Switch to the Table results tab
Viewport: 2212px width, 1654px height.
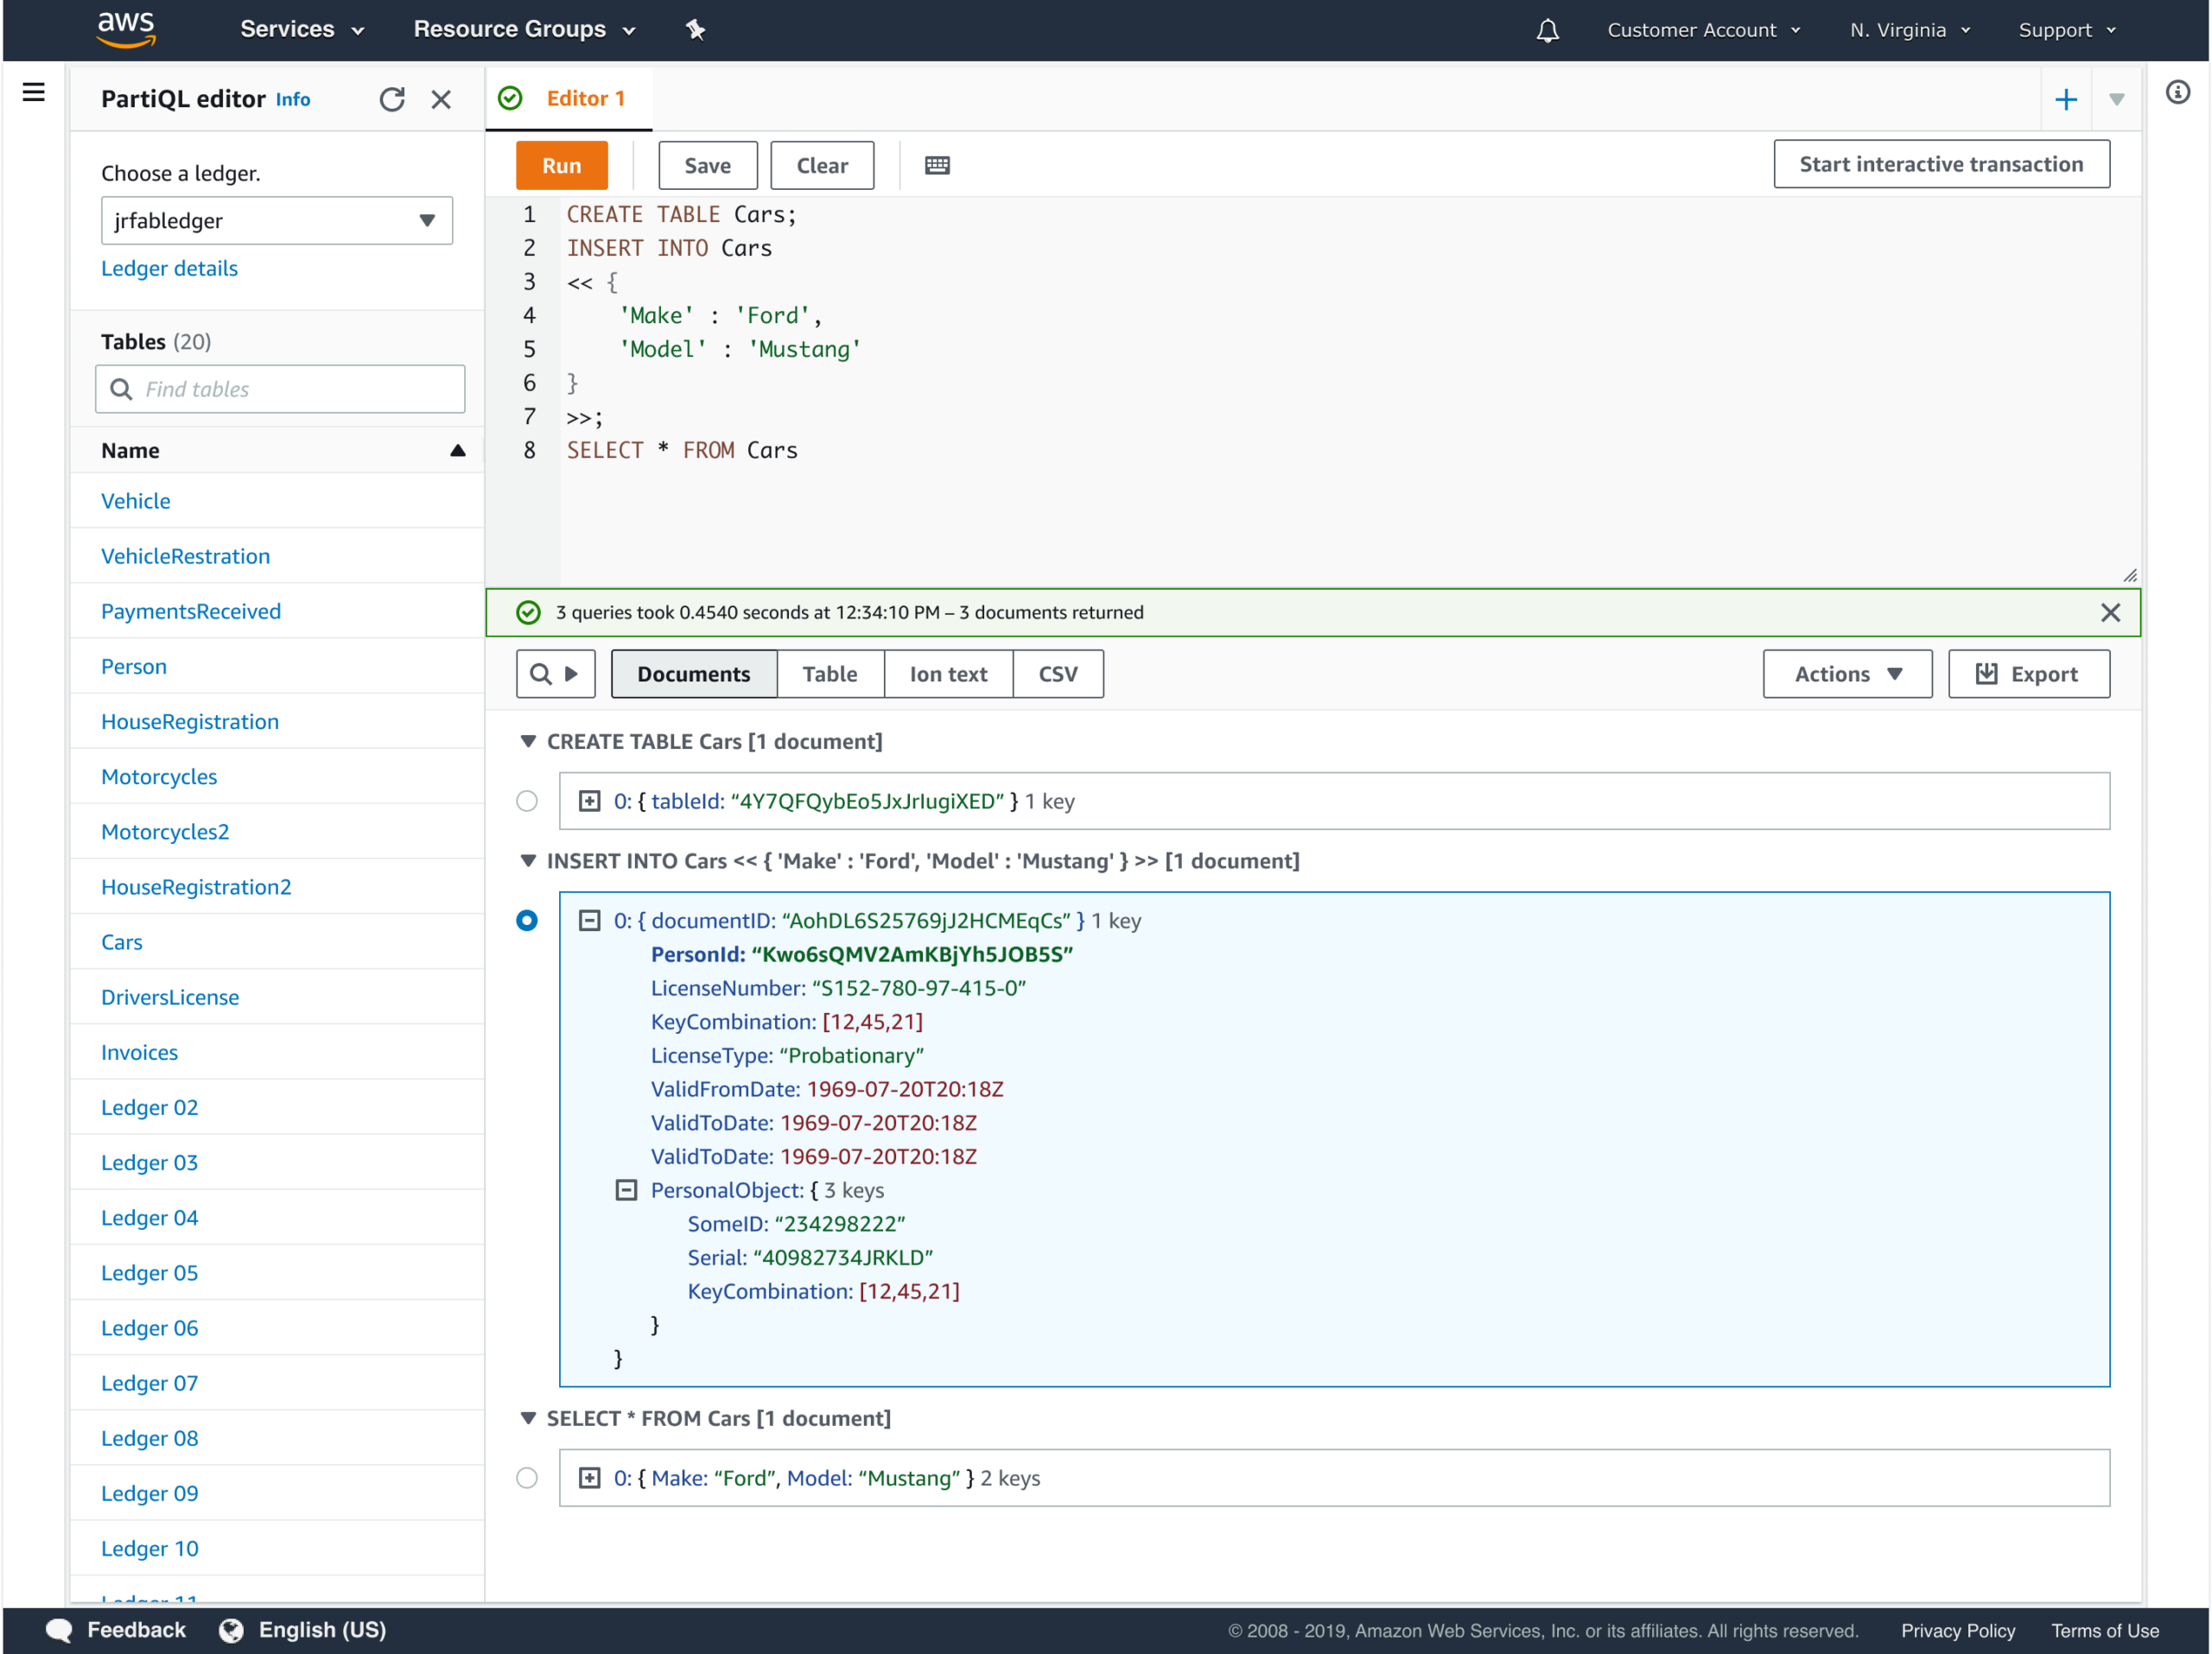click(x=830, y=674)
